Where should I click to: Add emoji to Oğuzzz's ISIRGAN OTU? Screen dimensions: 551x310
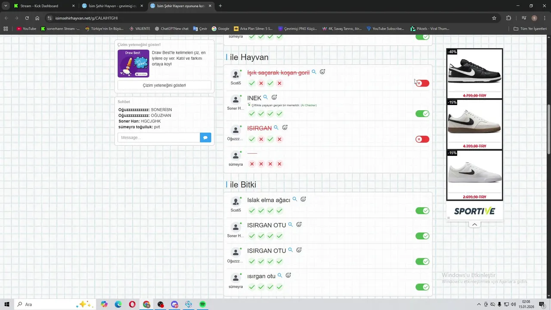[299, 250]
